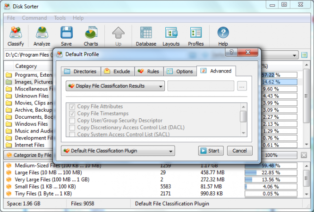Image resolution: width=314 pixels, height=212 pixels.
Task: Close the Default Profile dialog
Action: click(248, 52)
